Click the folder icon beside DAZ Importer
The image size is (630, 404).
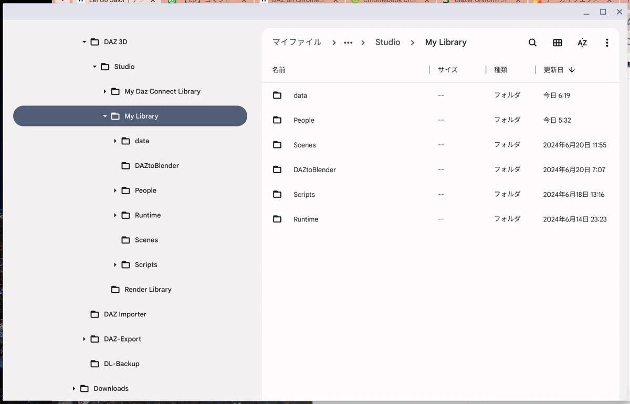[x=94, y=314]
